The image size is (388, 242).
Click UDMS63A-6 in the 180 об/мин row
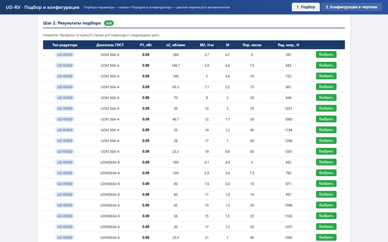tap(110, 162)
